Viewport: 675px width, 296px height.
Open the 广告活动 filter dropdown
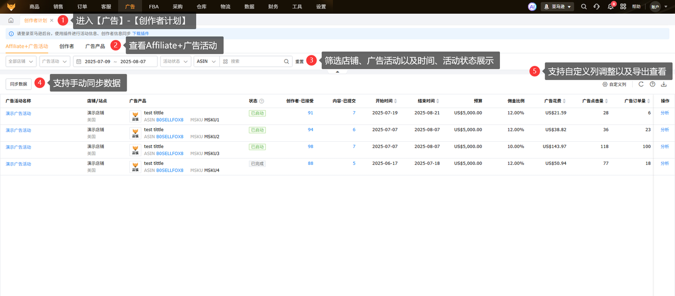pyautogui.click(x=55, y=61)
